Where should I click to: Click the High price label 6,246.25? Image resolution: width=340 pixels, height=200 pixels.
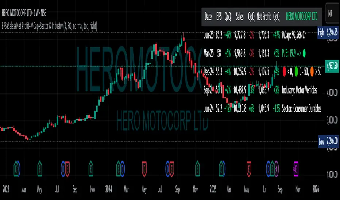click(328, 32)
